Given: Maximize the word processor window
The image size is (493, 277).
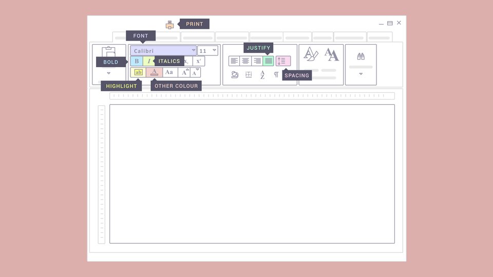Looking at the screenshot, I should pyautogui.click(x=390, y=23).
